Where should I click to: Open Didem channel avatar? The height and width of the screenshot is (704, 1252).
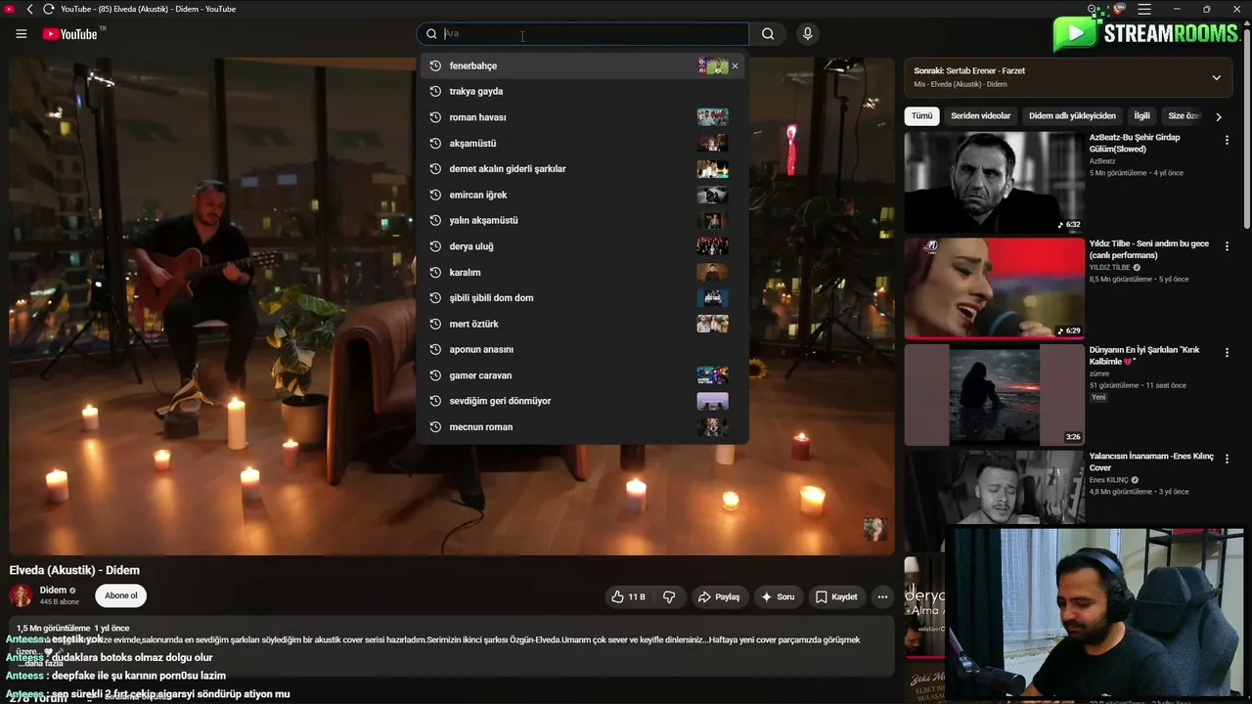(21, 595)
